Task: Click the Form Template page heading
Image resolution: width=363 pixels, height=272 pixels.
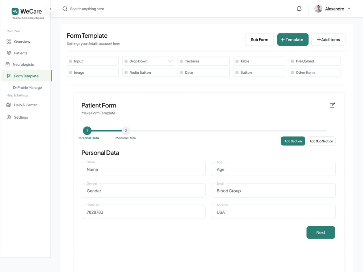Action: pos(87,36)
